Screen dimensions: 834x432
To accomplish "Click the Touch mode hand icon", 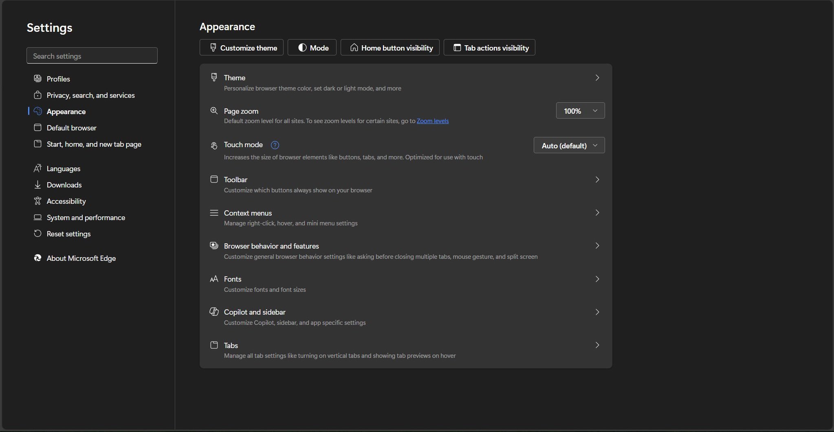I will click(214, 145).
